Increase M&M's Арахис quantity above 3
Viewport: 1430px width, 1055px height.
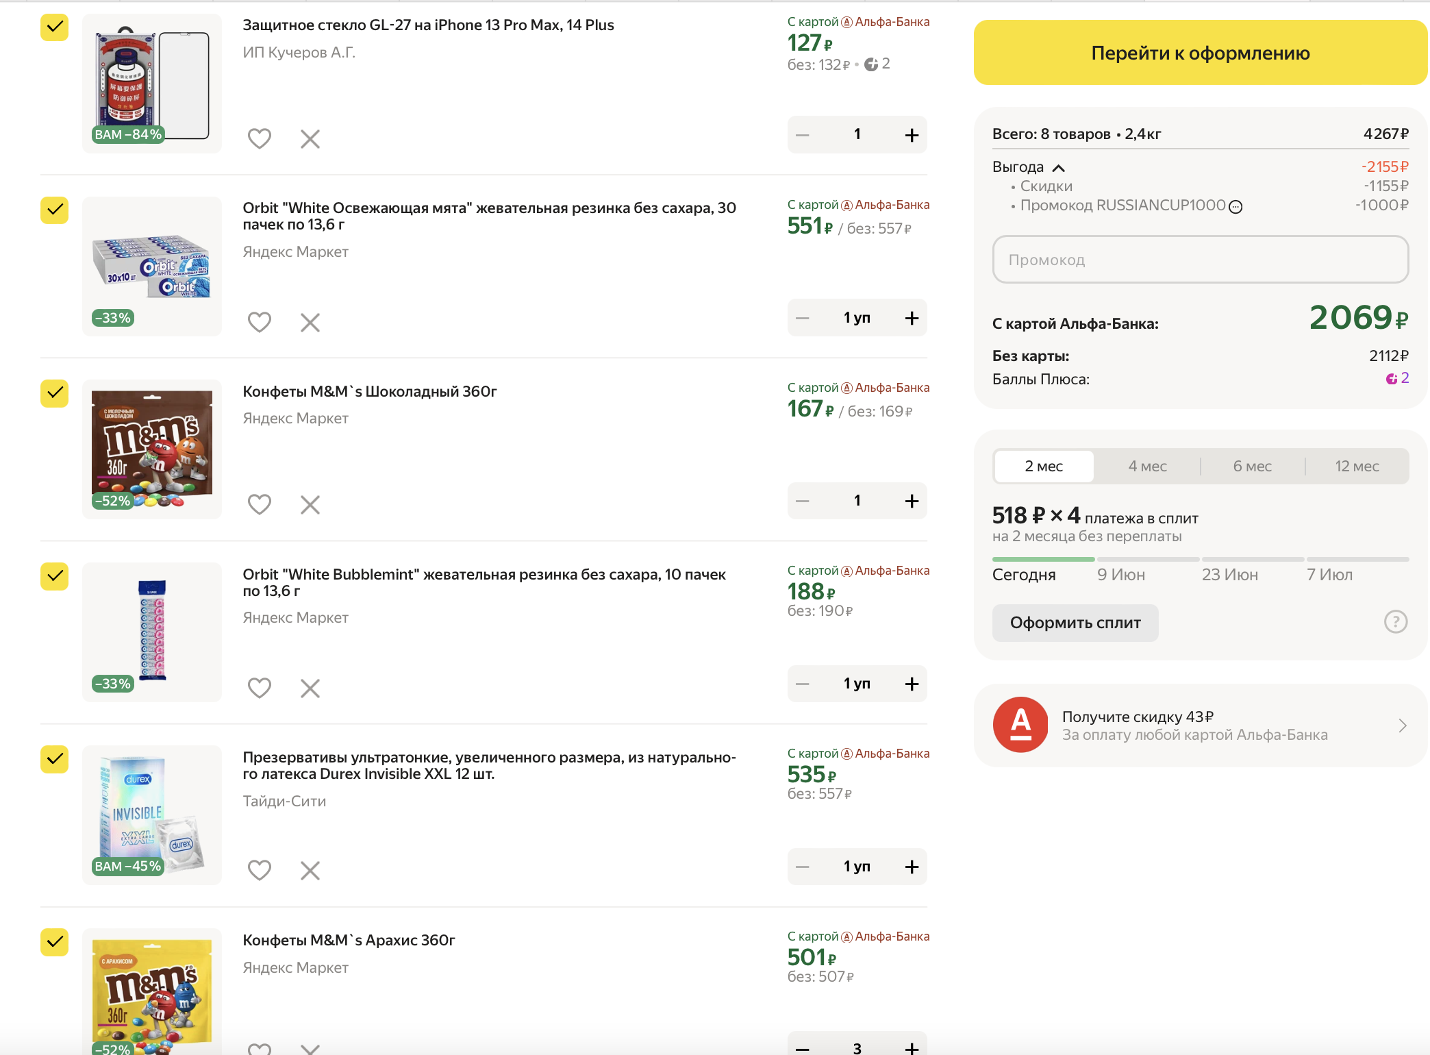pyautogui.click(x=912, y=1048)
